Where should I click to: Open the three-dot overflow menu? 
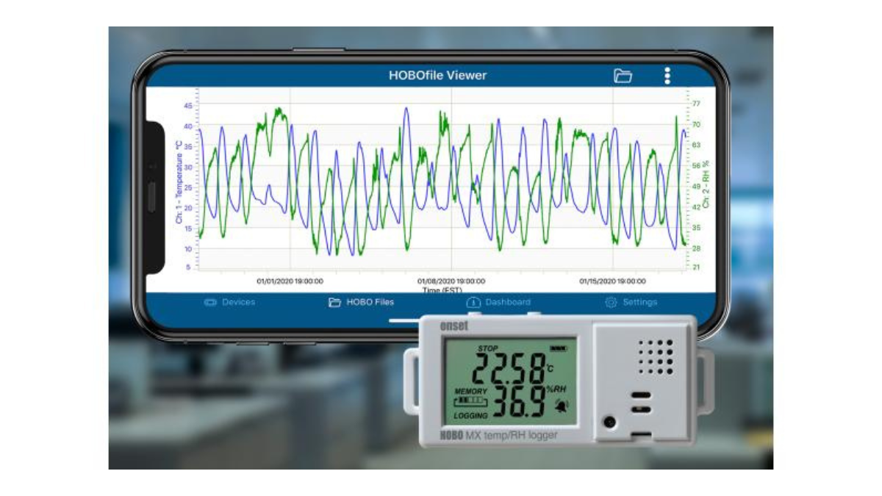(x=667, y=76)
